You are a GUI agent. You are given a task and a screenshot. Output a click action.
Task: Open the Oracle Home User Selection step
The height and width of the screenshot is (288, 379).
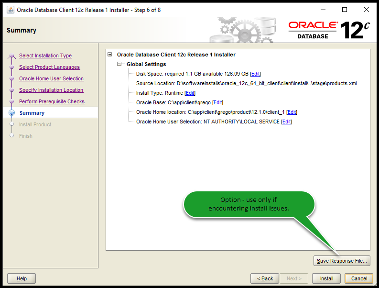click(x=52, y=78)
